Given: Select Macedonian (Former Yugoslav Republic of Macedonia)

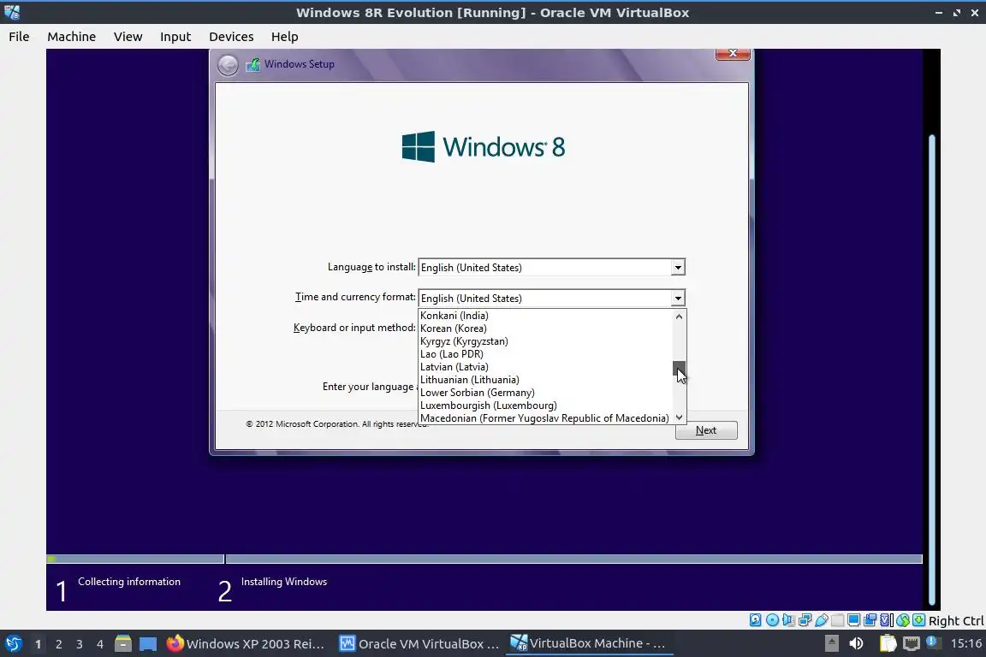Looking at the screenshot, I should pos(544,418).
